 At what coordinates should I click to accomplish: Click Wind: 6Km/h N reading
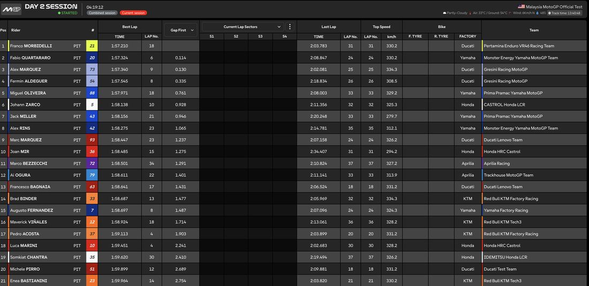pos(524,13)
